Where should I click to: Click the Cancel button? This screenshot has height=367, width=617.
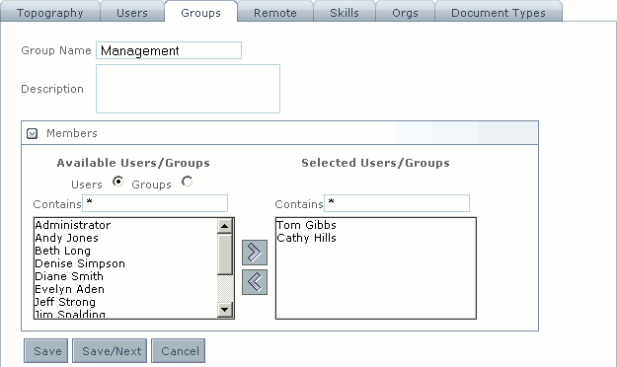[179, 351]
